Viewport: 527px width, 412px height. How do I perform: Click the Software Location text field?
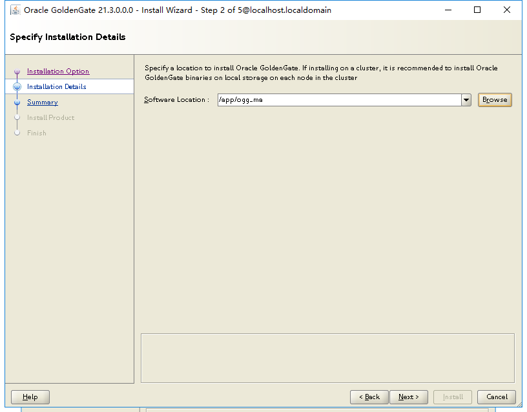coord(340,100)
